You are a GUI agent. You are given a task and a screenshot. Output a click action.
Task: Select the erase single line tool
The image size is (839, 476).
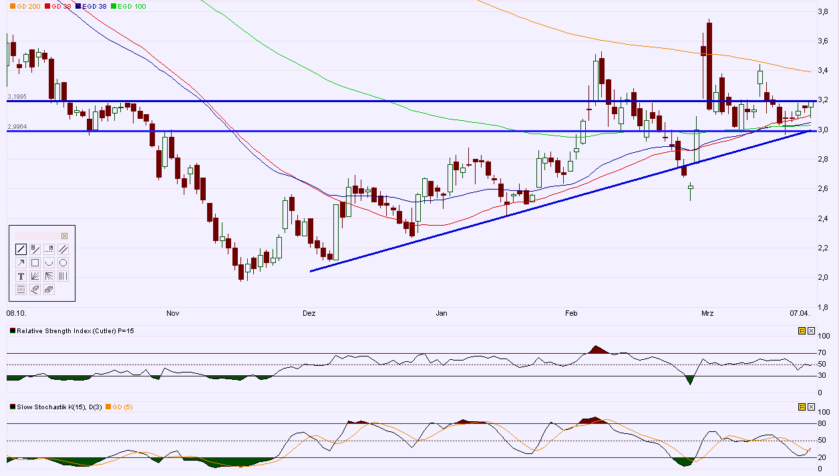tap(35, 289)
